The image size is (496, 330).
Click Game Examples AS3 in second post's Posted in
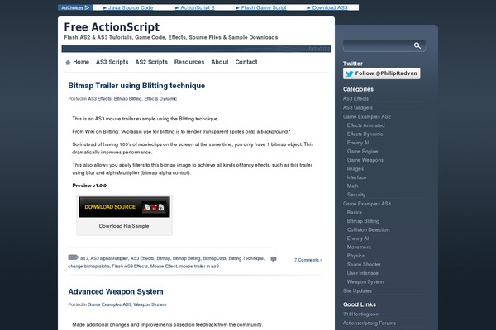pyautogui.click(x=109, y=304)
